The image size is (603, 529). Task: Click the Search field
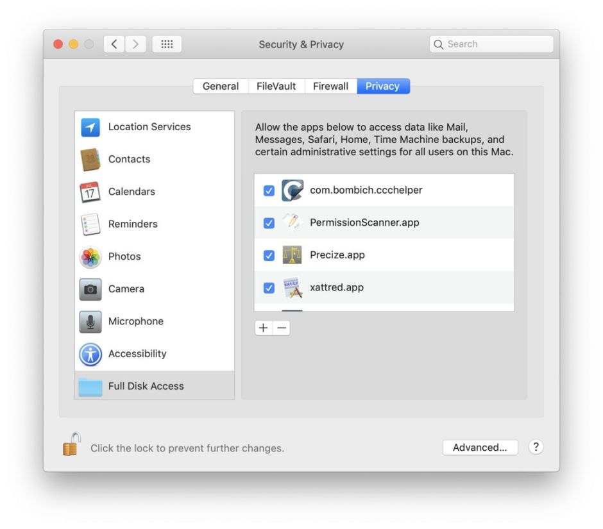click(x=491, y=44)
